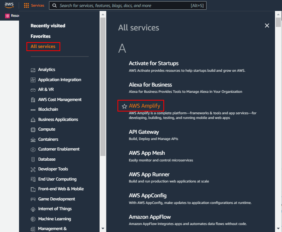This screenshot has width=282, height=232.
Task: Select the Favorites section
Action: pyautogui.click(x=40, y=36)
